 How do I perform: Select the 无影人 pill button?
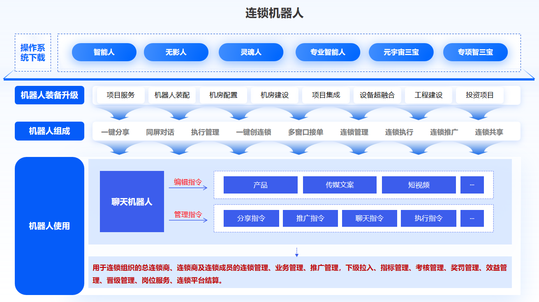click(176, 52)
